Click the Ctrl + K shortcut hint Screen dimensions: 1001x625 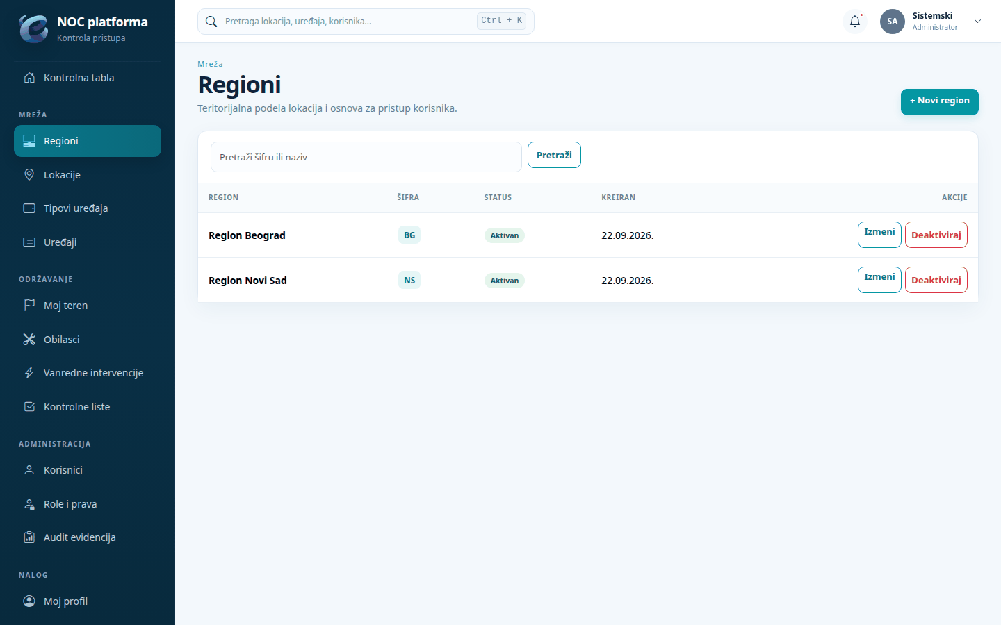coord(501,21)
